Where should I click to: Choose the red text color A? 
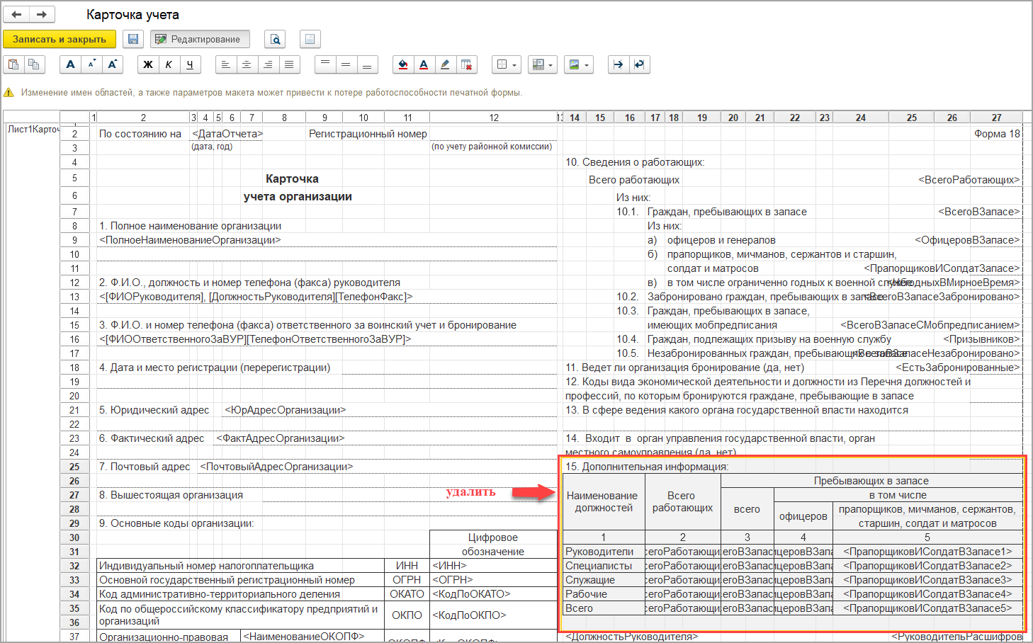pyautogui.click(x=424, y=64)
